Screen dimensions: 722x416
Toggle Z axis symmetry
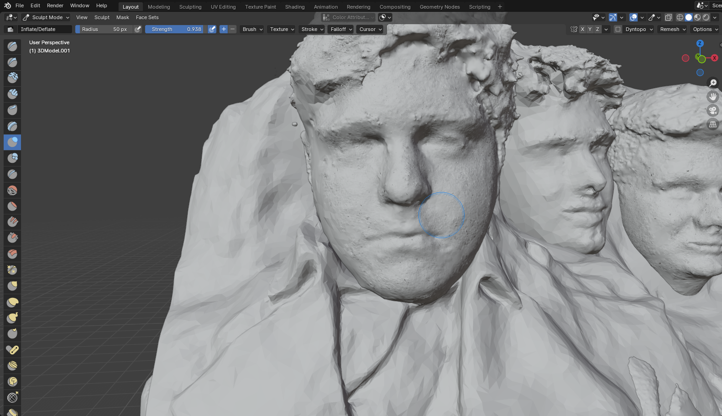[x=598, y=29]
